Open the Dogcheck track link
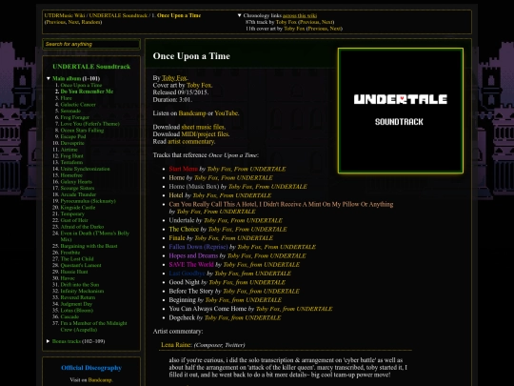Image resolution: width=514 pixels, height=386 pixels. coord(182,317)
